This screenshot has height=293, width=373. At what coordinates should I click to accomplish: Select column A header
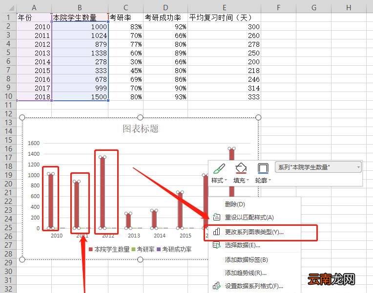(x=34, y=8)
